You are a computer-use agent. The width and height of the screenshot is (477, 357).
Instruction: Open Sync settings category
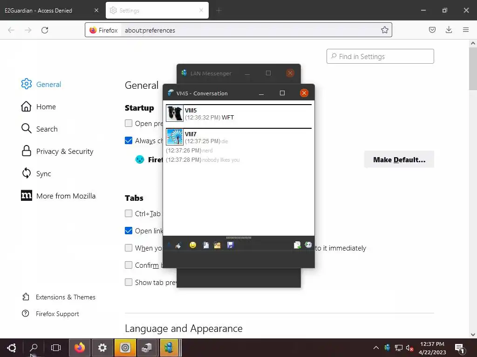click(x=36, y=173)
